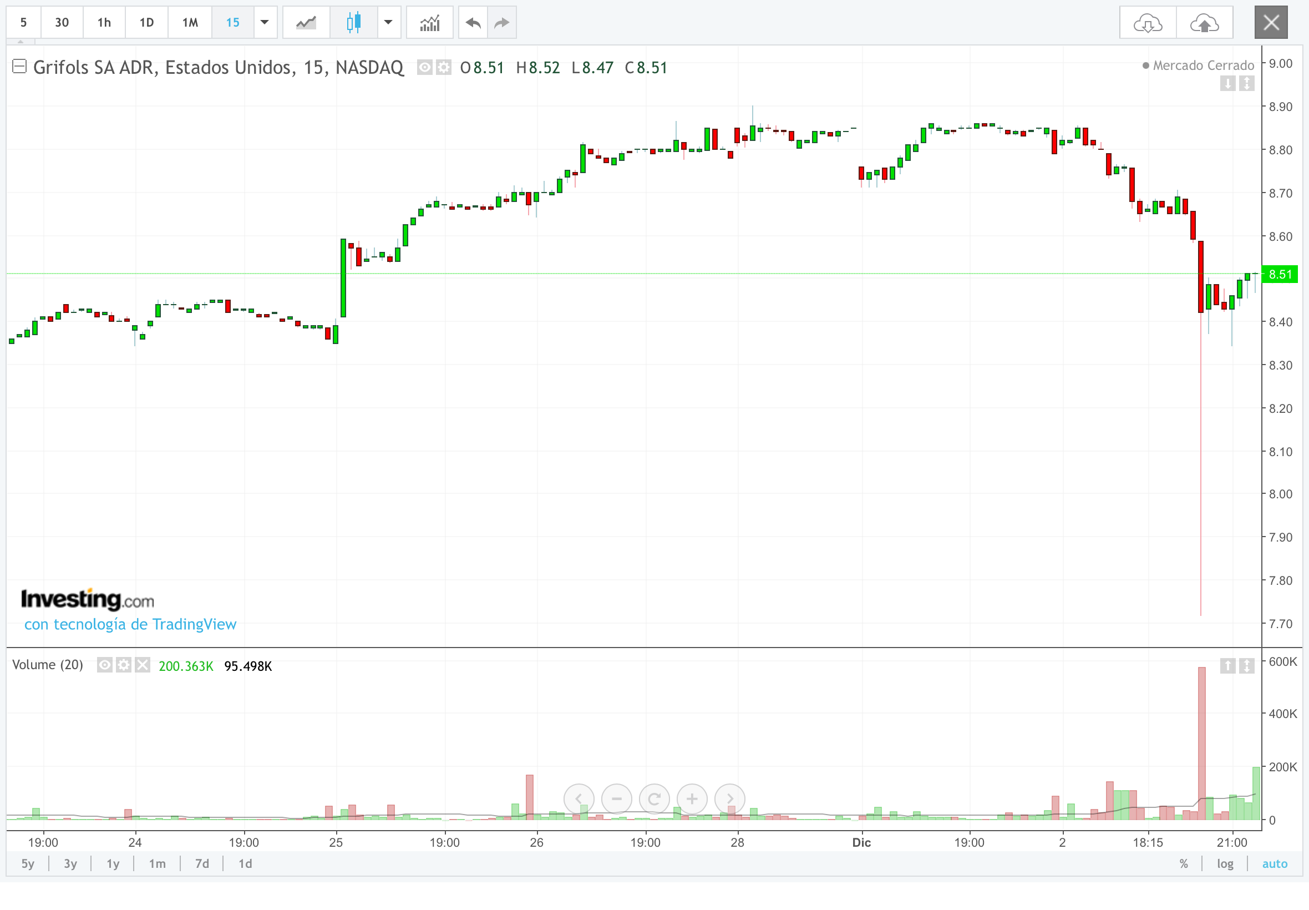Load saved chart layout from cloud
1309x910 pixels.
[x=1148, y=23]
